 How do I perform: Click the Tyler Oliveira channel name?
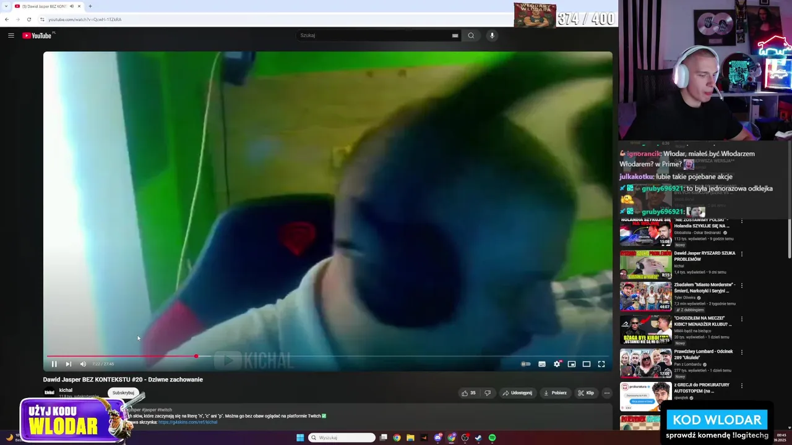tap(686, 297)
